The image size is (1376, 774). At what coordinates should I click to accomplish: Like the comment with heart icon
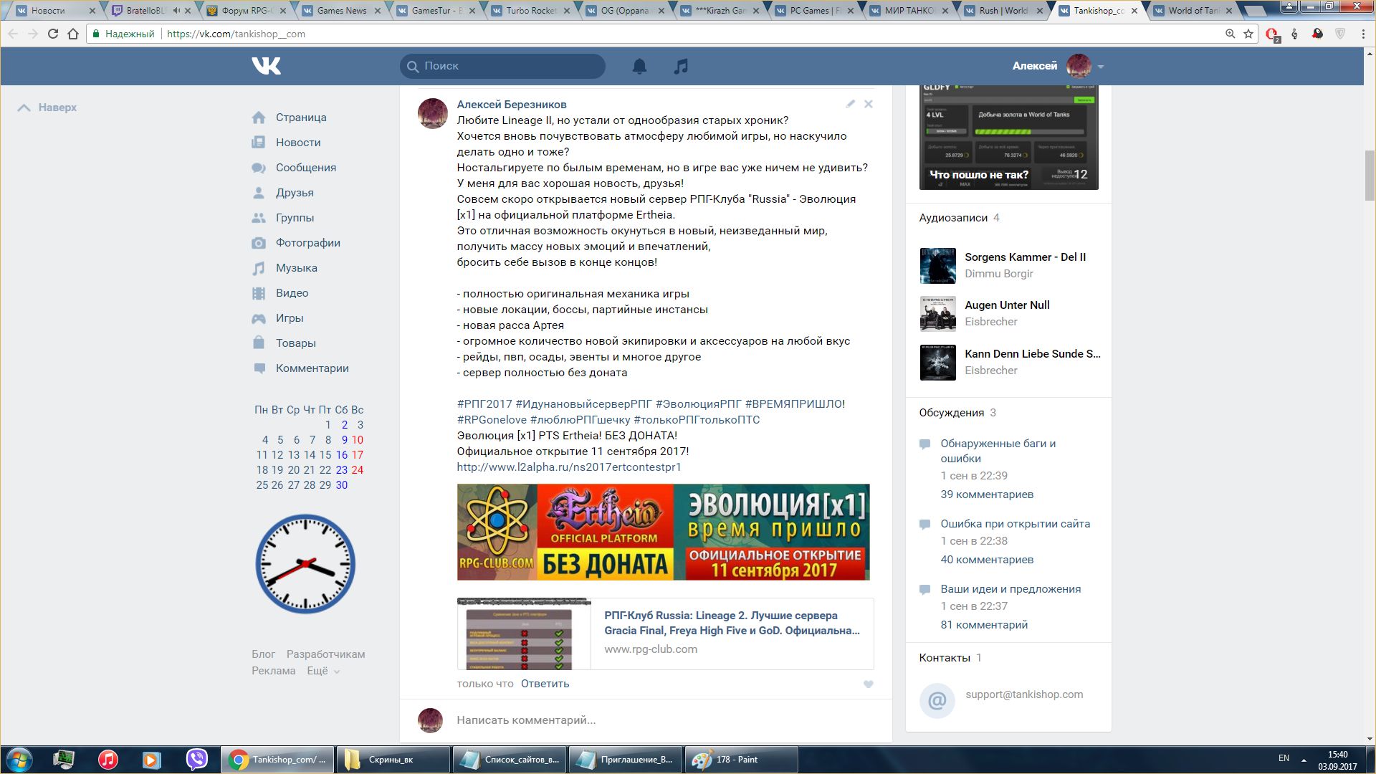point(868,684)
